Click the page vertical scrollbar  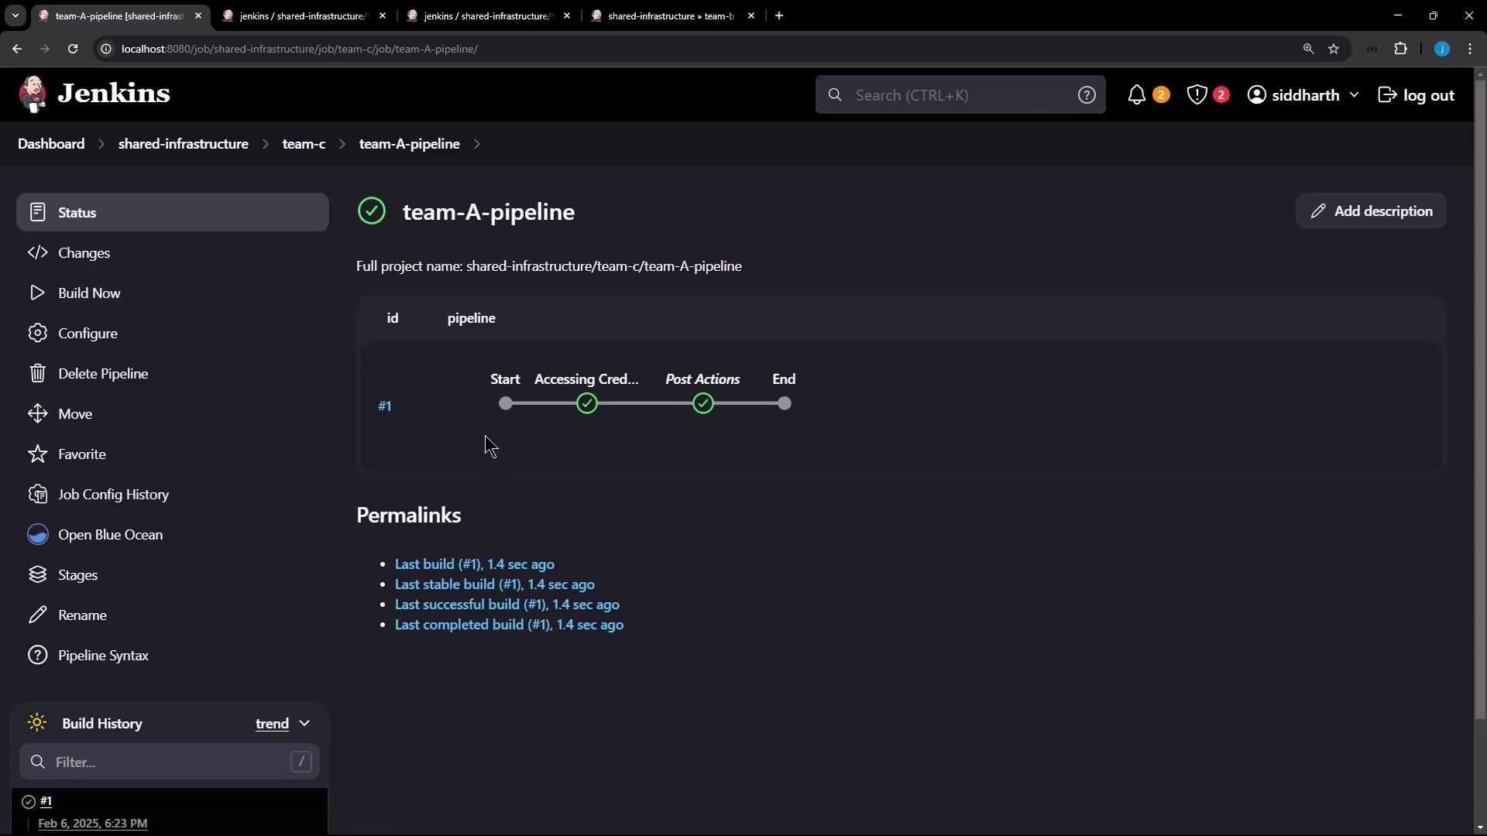(x=1480, y=387)
